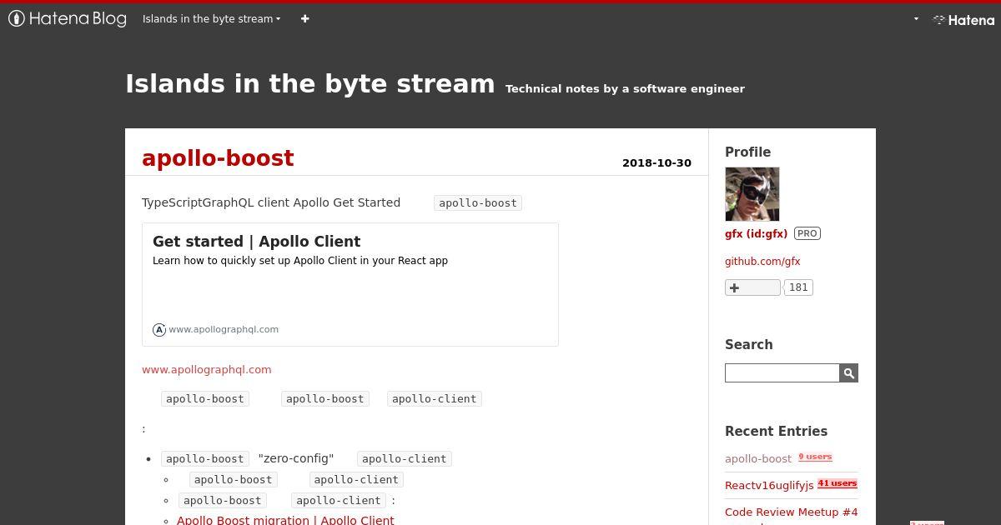
Task: Click the apollo-boost code tag beside Get Started
Action: click(x=478, y=202)
